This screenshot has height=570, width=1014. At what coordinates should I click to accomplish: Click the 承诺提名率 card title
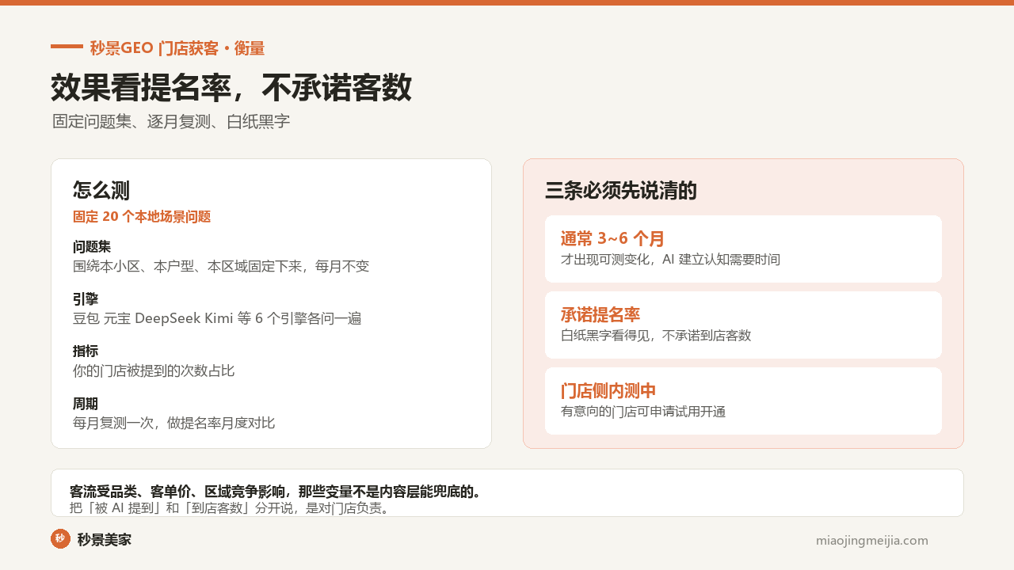coord(600,315)
